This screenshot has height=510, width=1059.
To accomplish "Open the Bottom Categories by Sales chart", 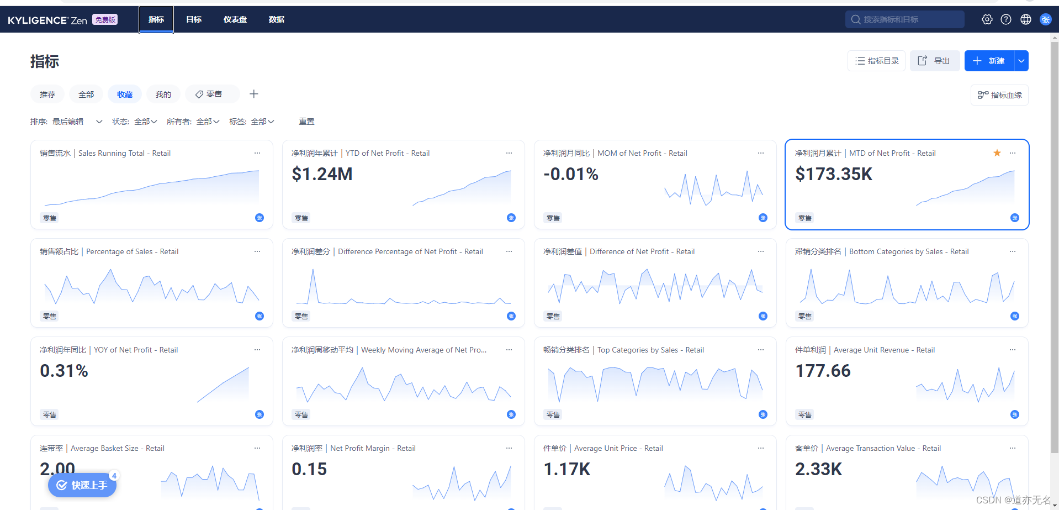I will pos(907,286).
